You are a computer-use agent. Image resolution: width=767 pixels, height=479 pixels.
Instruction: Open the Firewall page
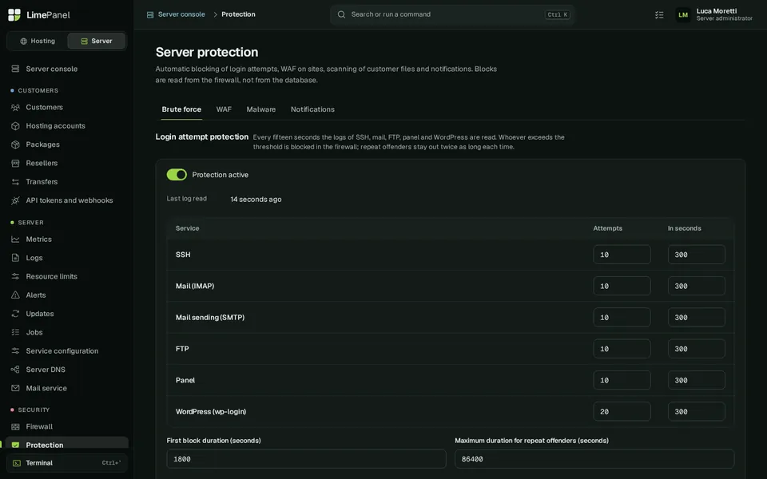point(67,426)
